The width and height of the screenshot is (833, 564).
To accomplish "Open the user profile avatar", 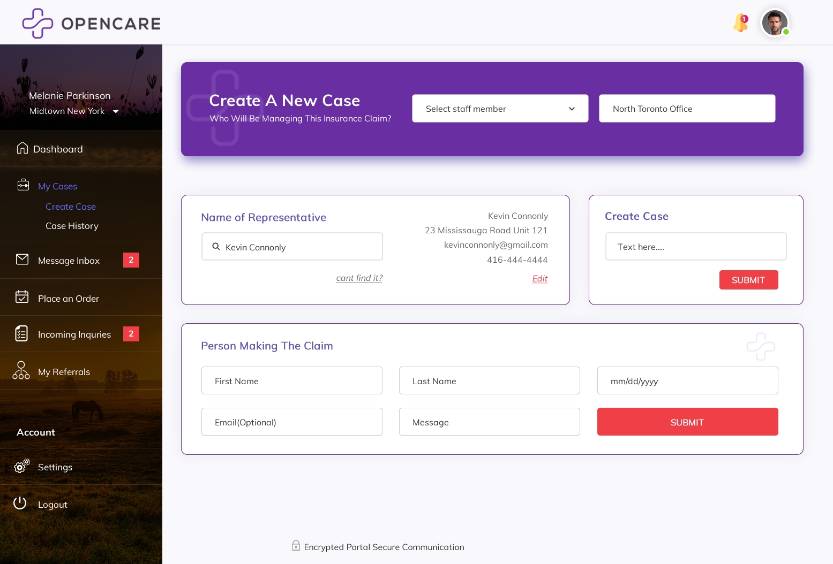I will pos(775,24).
